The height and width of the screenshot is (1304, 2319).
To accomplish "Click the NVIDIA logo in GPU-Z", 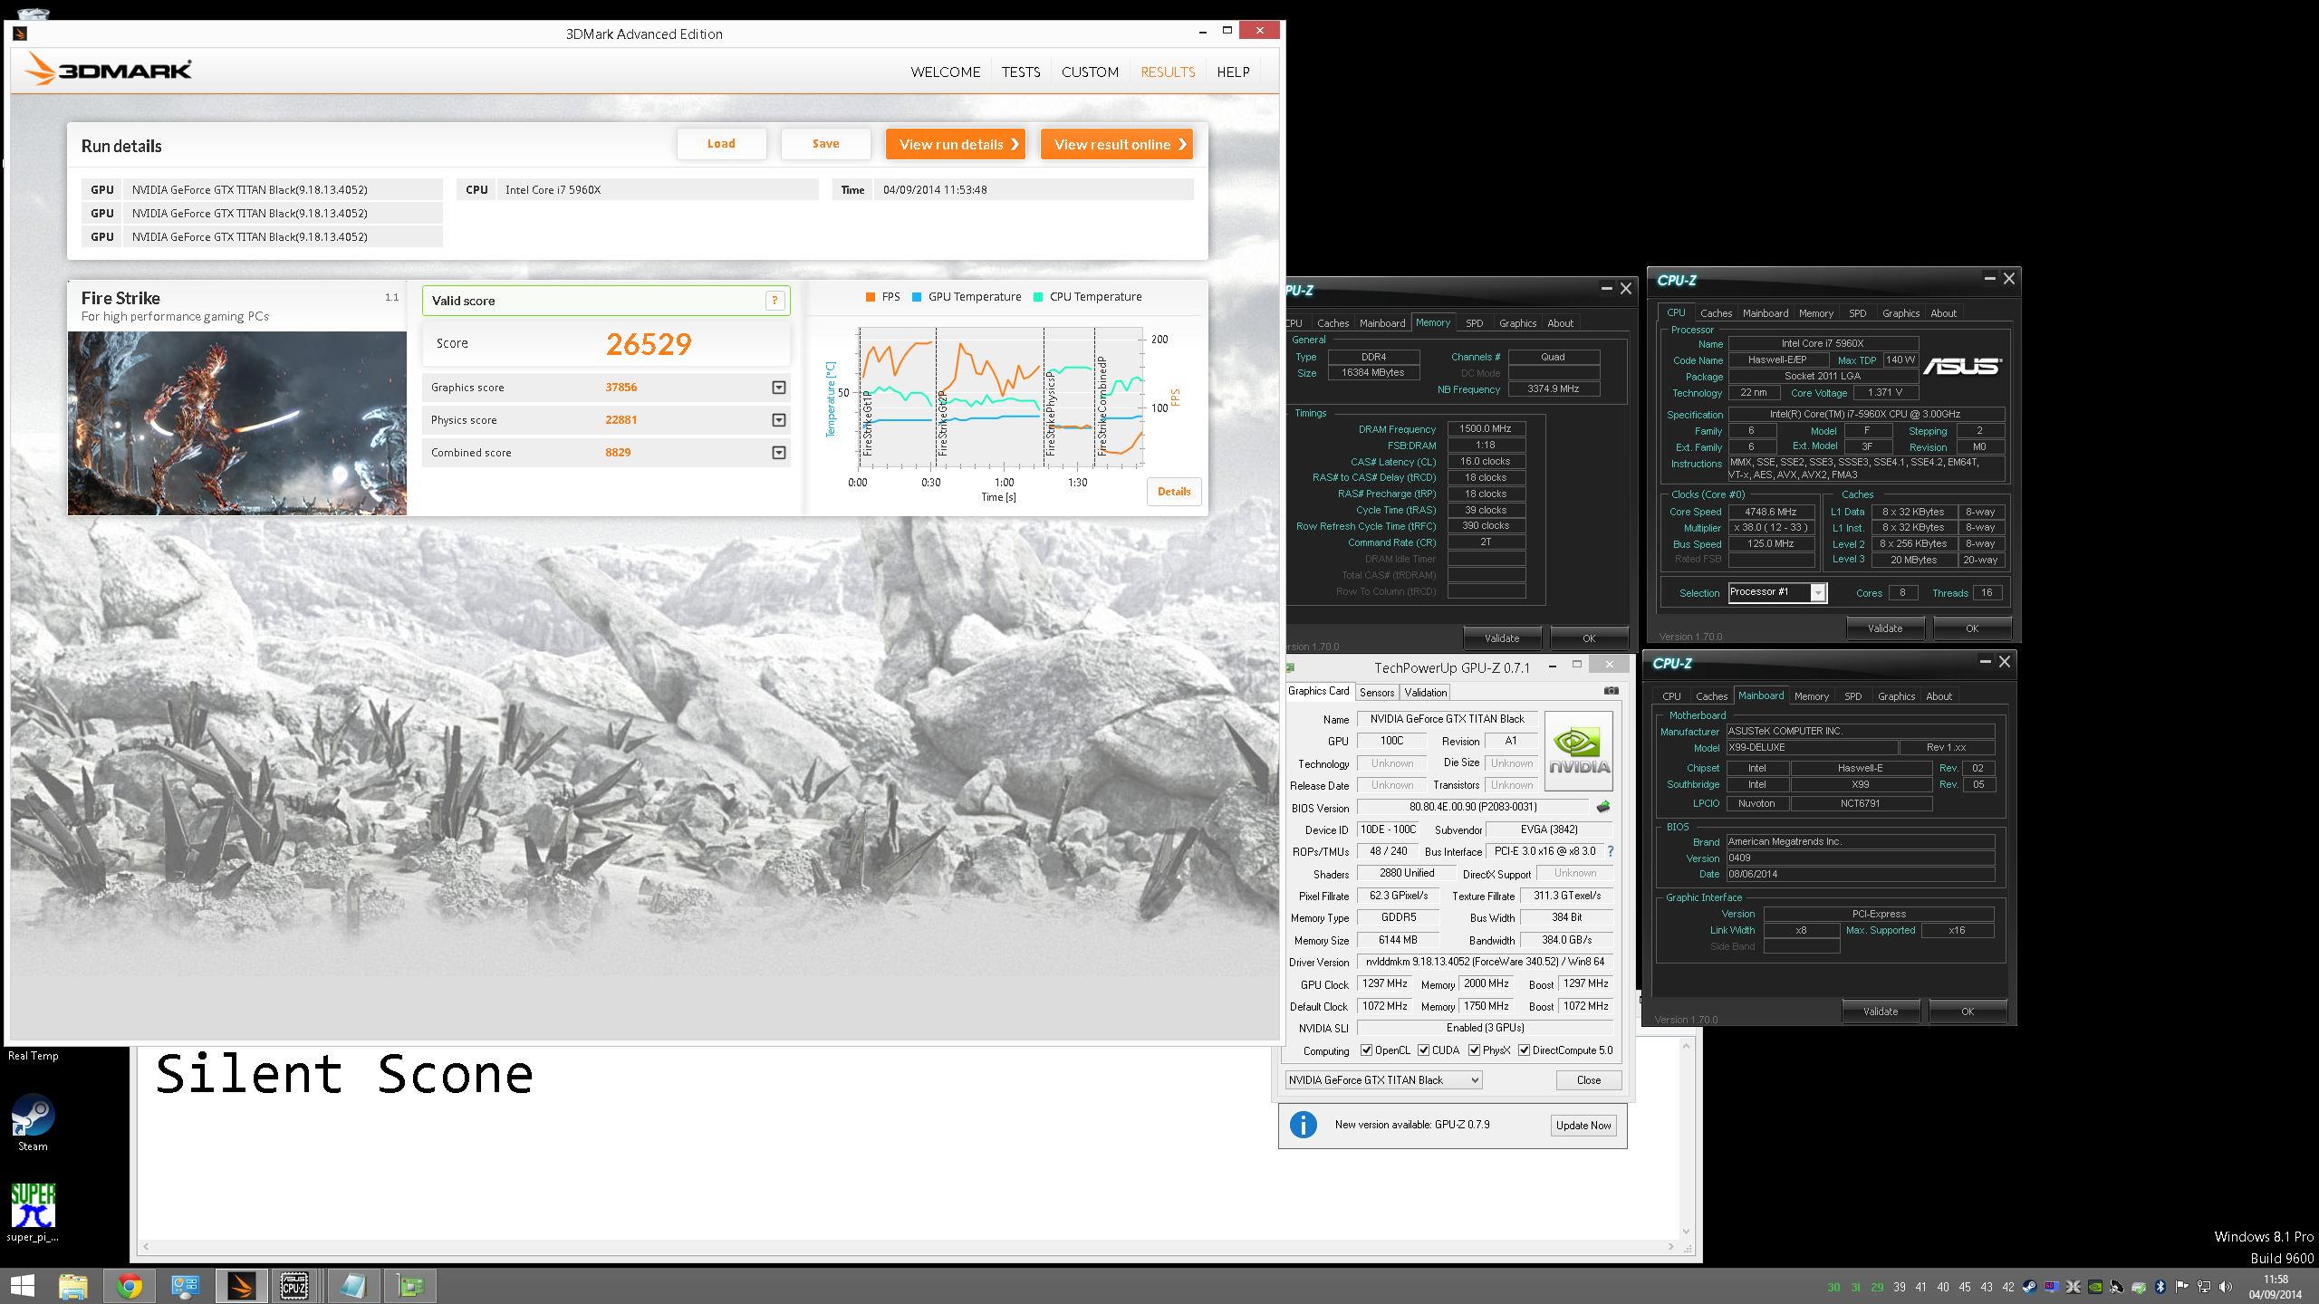I will click(x=1579, y=751).
